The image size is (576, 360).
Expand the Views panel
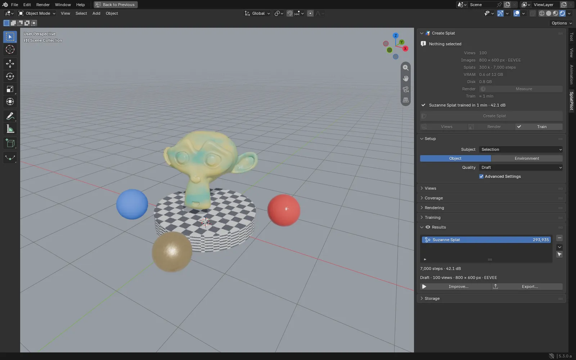(x=491, y=188)
